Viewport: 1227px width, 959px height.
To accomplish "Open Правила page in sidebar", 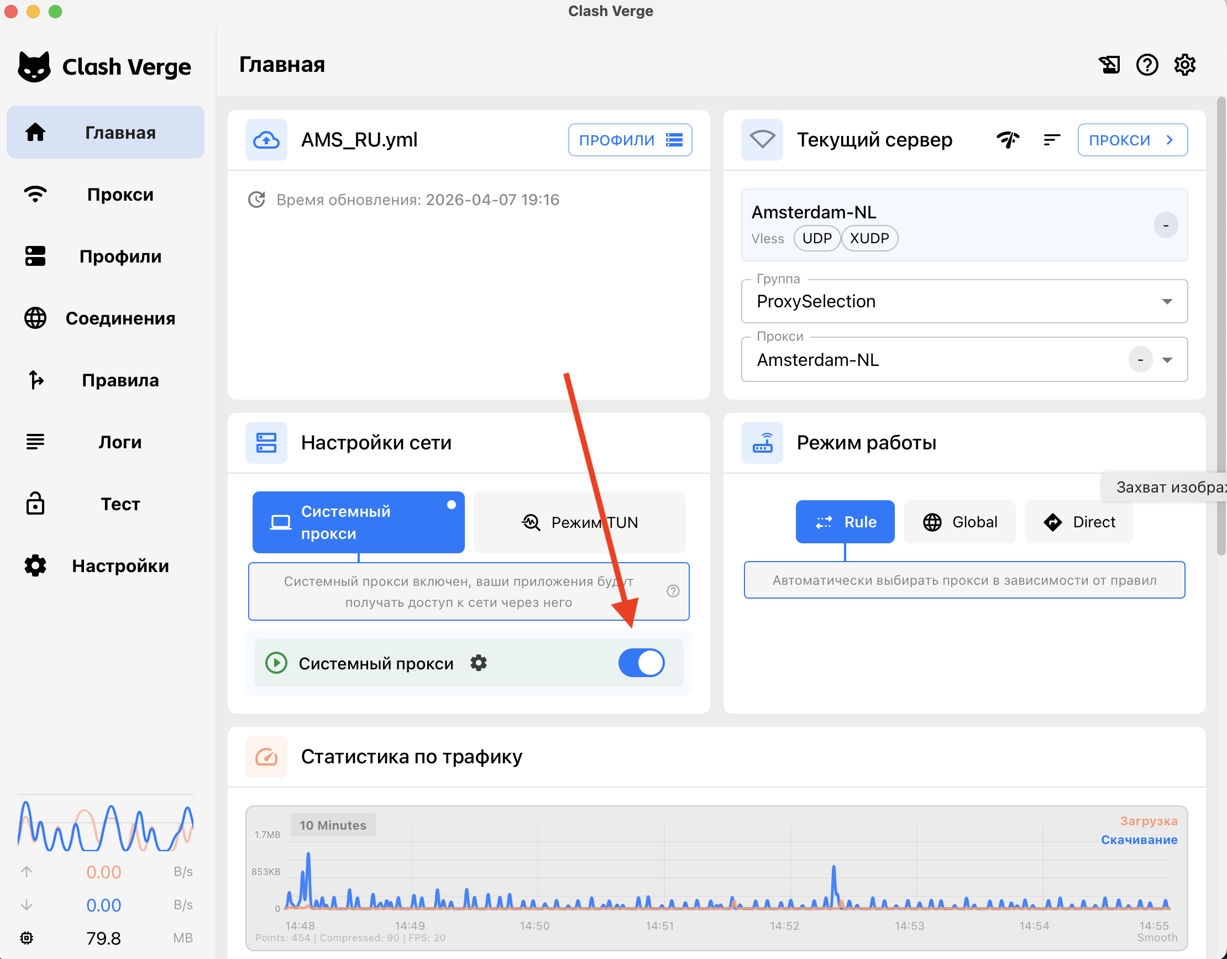I will click(x=106, y=380).
